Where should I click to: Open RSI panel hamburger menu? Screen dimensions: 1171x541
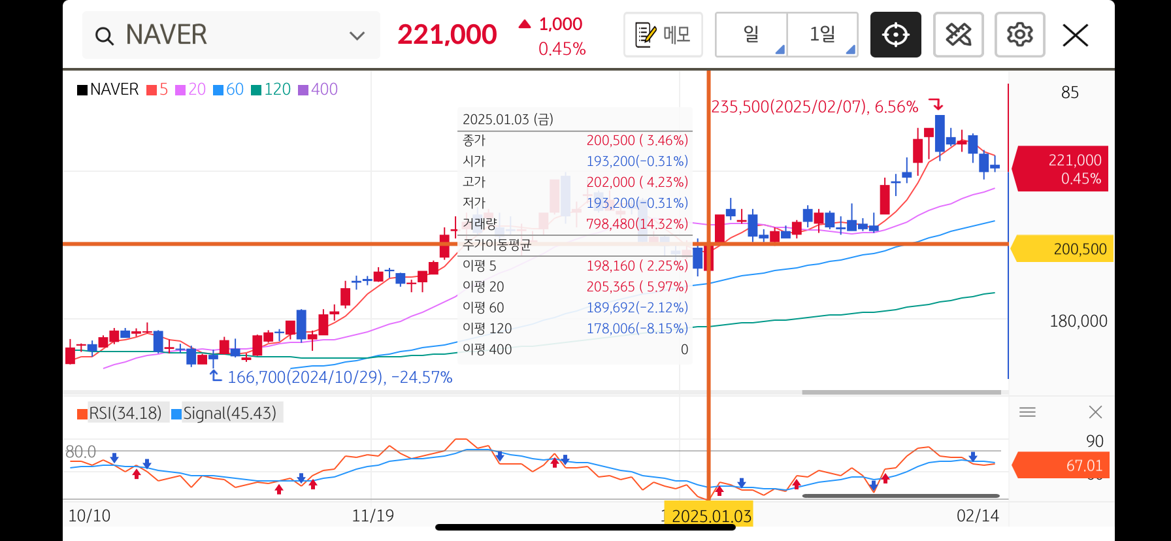1027,412
